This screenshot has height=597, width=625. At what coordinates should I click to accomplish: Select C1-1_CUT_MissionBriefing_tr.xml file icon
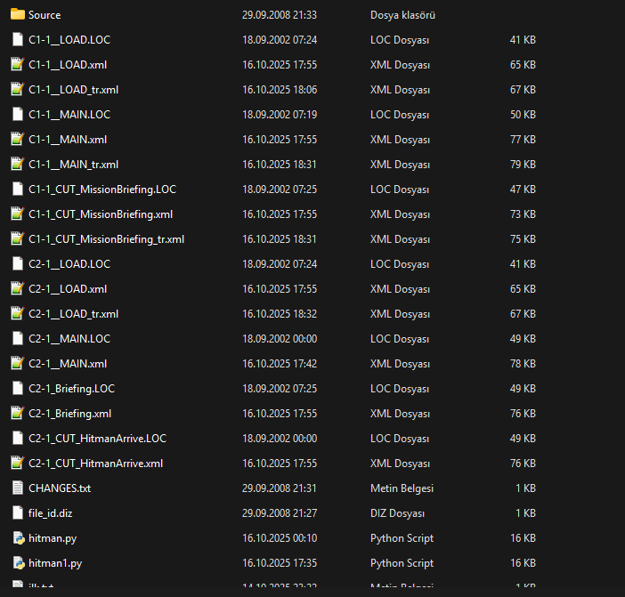18,239
